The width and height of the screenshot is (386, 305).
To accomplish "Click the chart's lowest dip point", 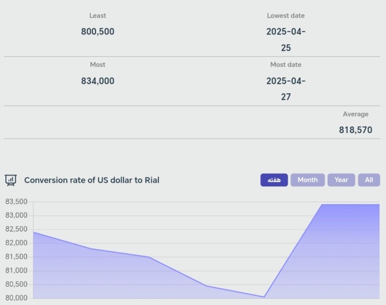I will pyautogui.click(x=264, y=297).
